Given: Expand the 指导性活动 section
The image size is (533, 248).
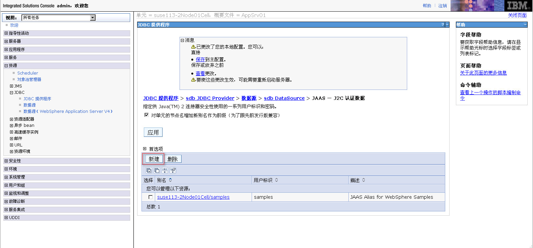Looking at the screenshot, I should pyautogui.click(x=6, y=33).
